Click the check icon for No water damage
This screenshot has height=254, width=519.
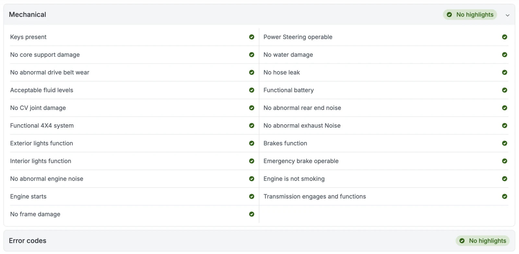(x=505, y=54)
